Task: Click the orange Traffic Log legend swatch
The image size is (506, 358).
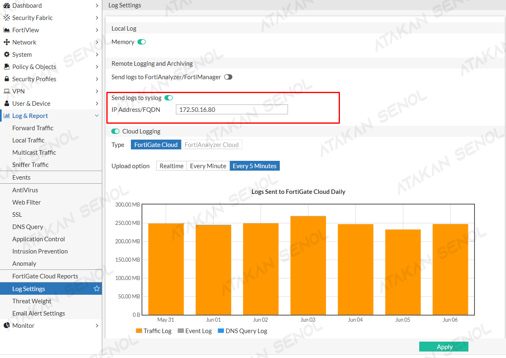Action: coord(139,331)
